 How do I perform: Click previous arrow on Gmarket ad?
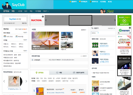coord(119,33)
